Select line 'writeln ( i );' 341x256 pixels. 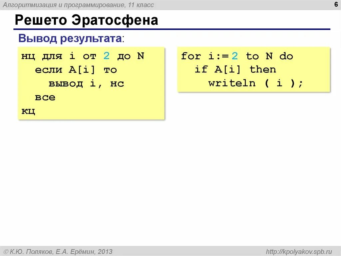coord(255,83)
